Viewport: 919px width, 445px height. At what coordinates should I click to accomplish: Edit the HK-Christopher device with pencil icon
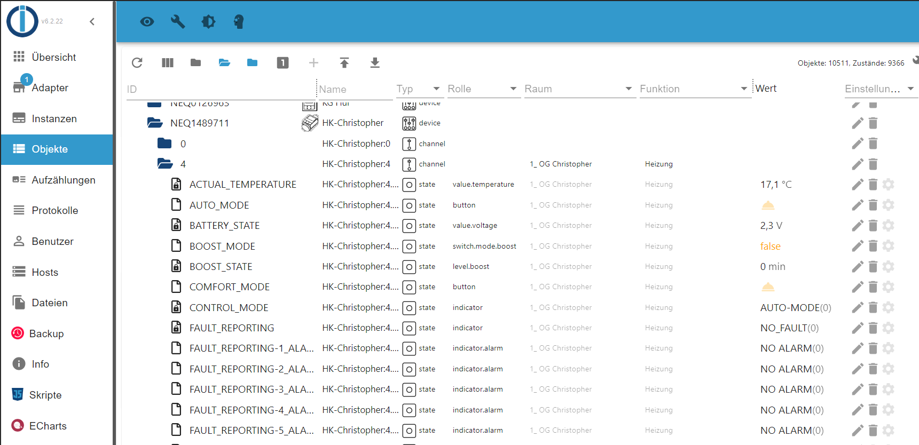coord(858,123)
